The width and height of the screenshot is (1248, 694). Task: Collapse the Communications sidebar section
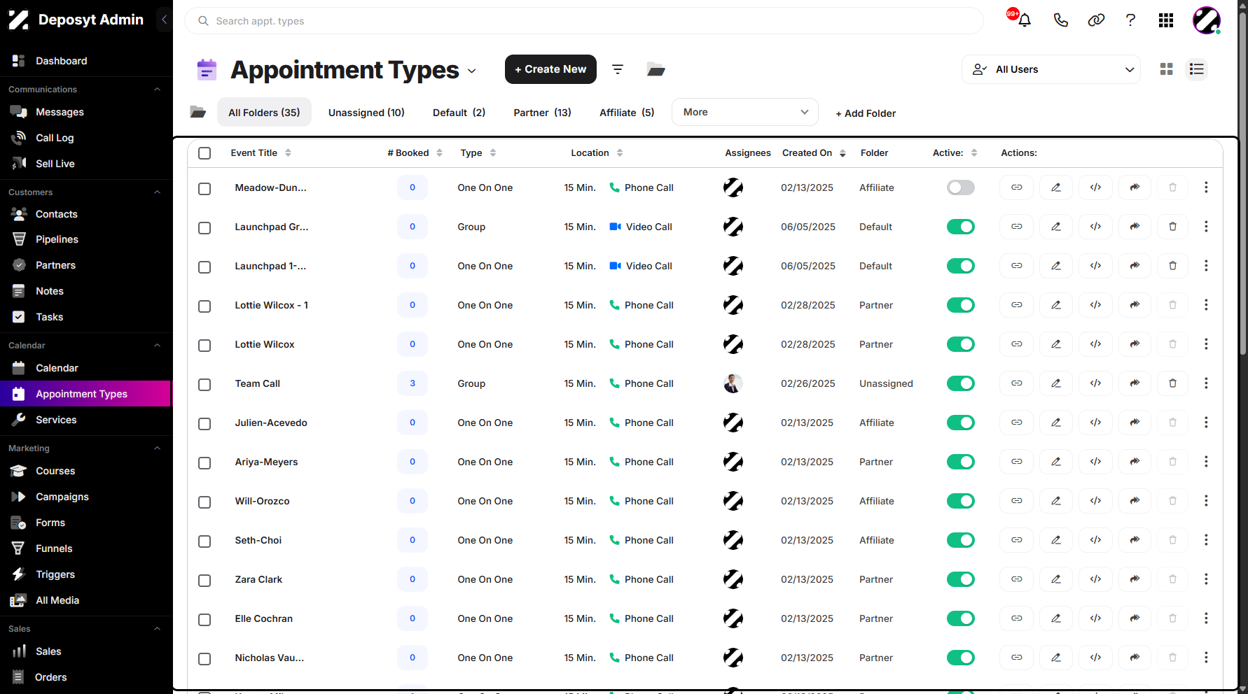(157, 90)
